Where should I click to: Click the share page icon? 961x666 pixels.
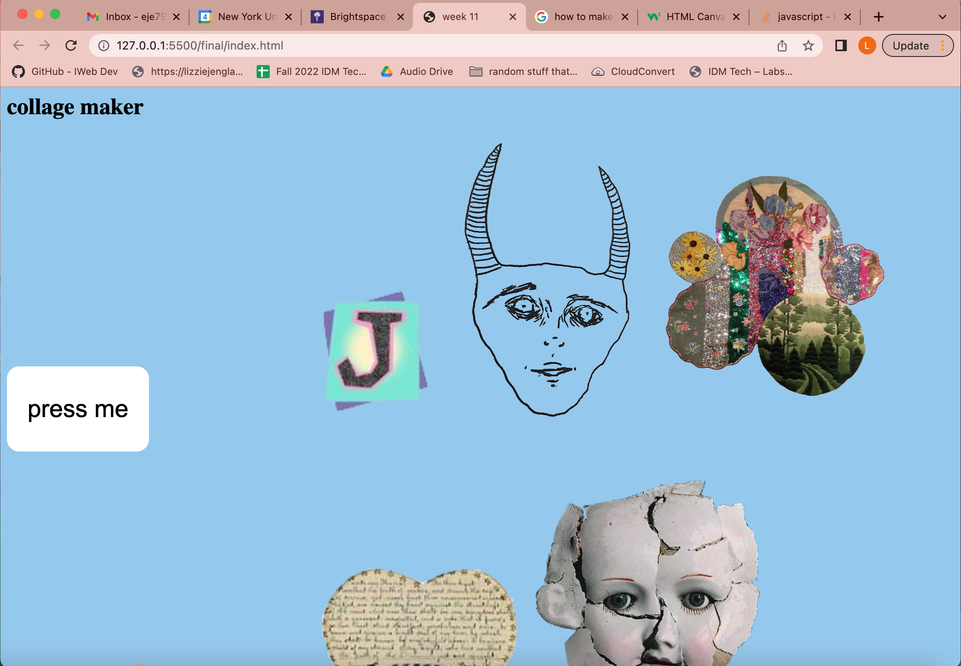(x=782, y=45)
